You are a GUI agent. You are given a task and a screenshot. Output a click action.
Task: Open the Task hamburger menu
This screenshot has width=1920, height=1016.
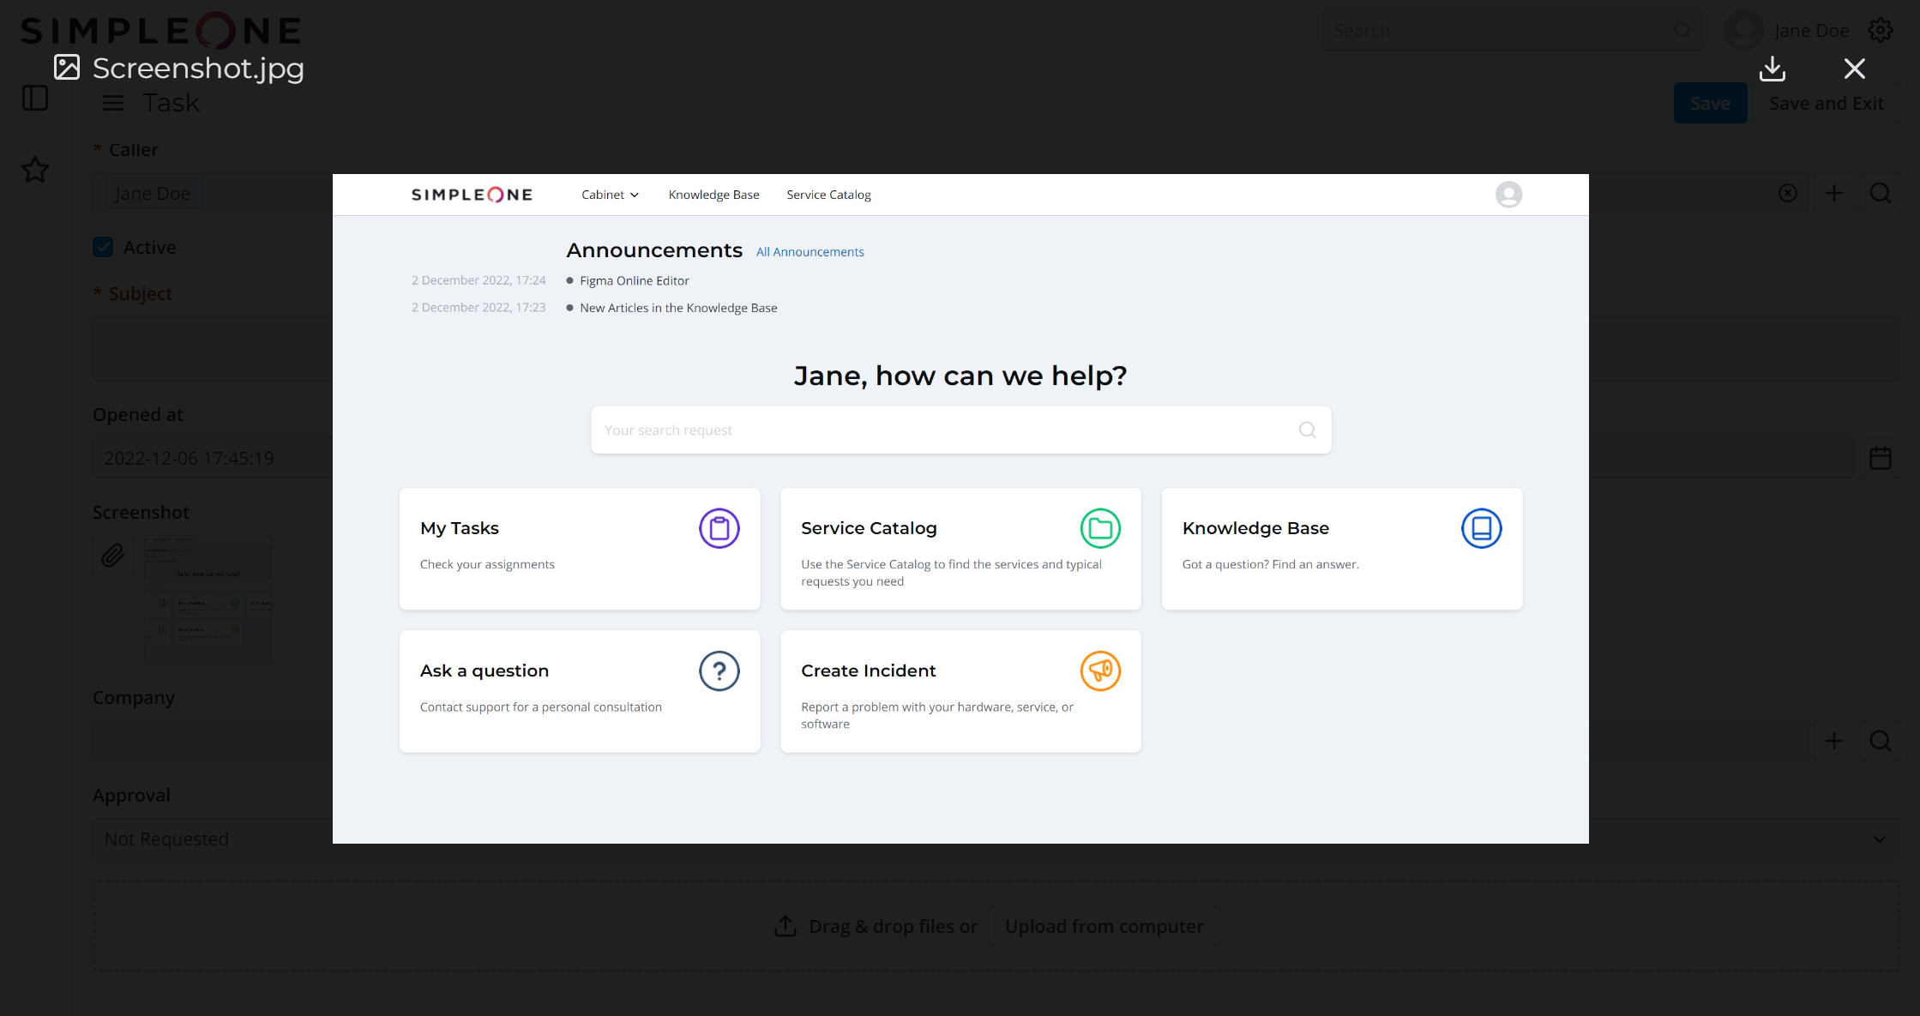click(113, 103)
